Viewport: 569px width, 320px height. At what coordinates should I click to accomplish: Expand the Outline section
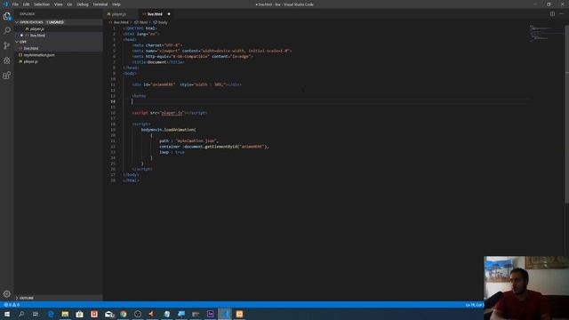click(58, 298)
